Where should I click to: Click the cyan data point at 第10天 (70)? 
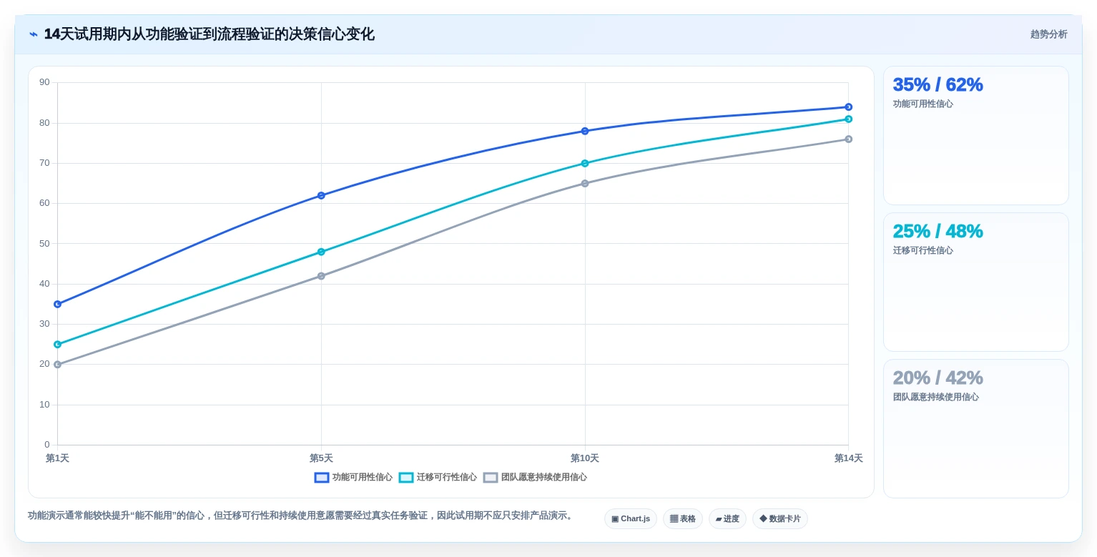pos(585,163)
